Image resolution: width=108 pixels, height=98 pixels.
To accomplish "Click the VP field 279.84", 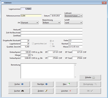I will [x=53, y=58].
